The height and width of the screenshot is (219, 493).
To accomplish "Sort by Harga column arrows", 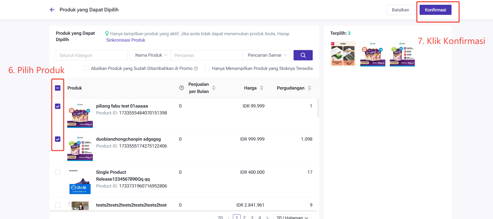I will click(x=262, y=88).
